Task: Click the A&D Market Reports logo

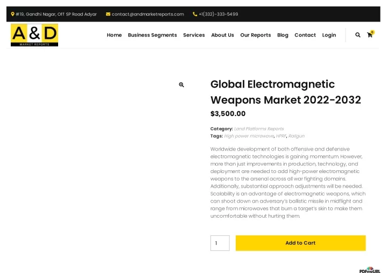Action: [34, 35]
